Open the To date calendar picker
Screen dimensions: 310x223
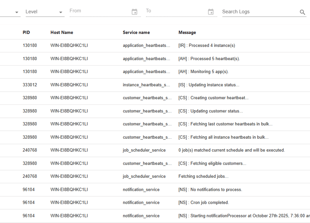click(x=211, y=12)
